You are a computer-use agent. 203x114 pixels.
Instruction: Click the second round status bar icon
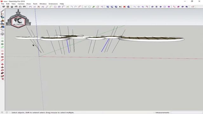[7, 113]
